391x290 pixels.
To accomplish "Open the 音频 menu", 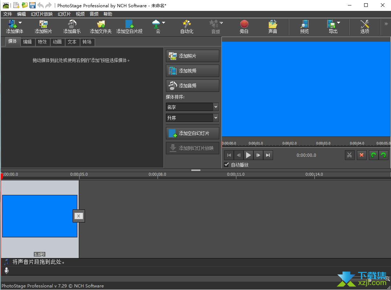I will [94, 14].
